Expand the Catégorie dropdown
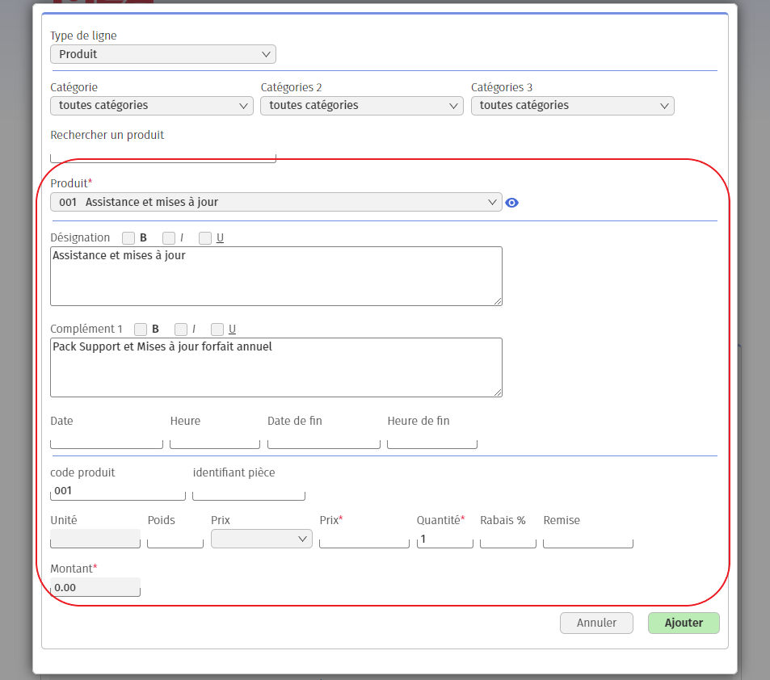Viewport: 770px width, 680px height. tap(152, 106)
